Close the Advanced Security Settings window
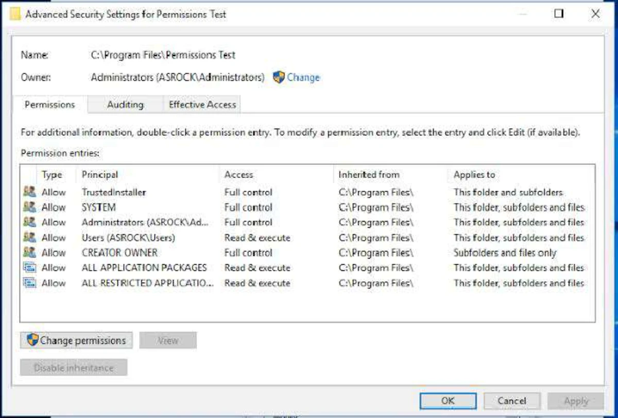618x418 pixels. tap(595, 14)
